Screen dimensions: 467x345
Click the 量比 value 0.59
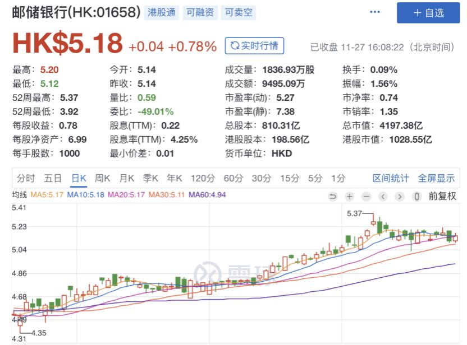(x=147, y=98)
